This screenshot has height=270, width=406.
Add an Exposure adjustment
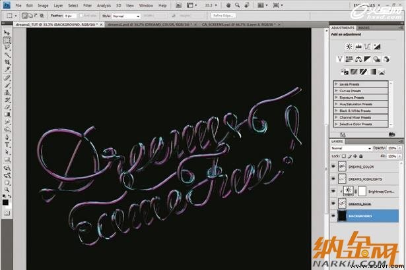377,47
